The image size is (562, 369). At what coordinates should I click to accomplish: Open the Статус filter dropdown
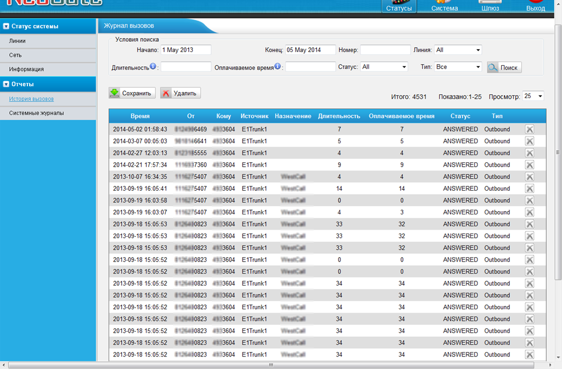coord(384,66)
